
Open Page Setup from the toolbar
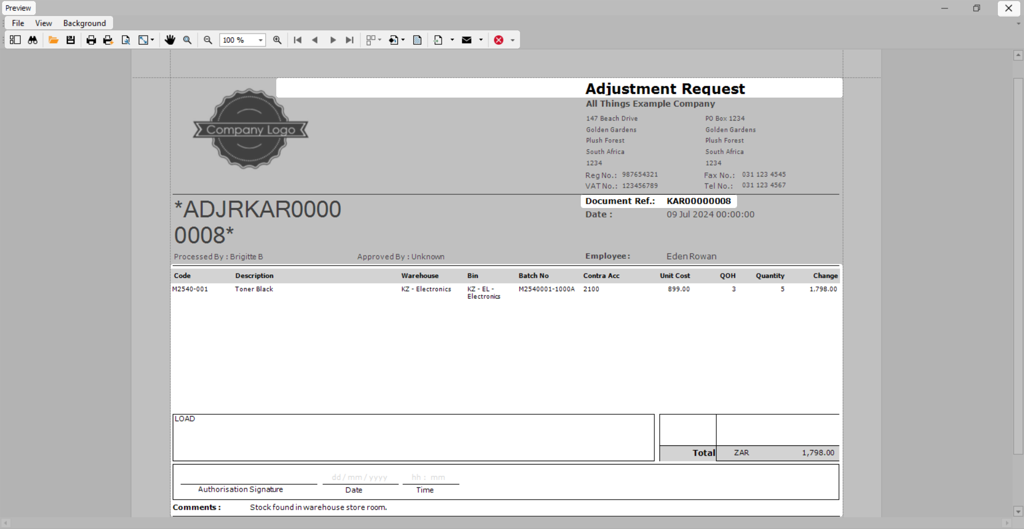click(x=126, y=40)
